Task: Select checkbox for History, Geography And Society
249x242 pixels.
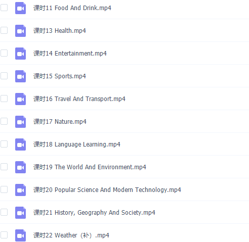Action: [4, 212]
